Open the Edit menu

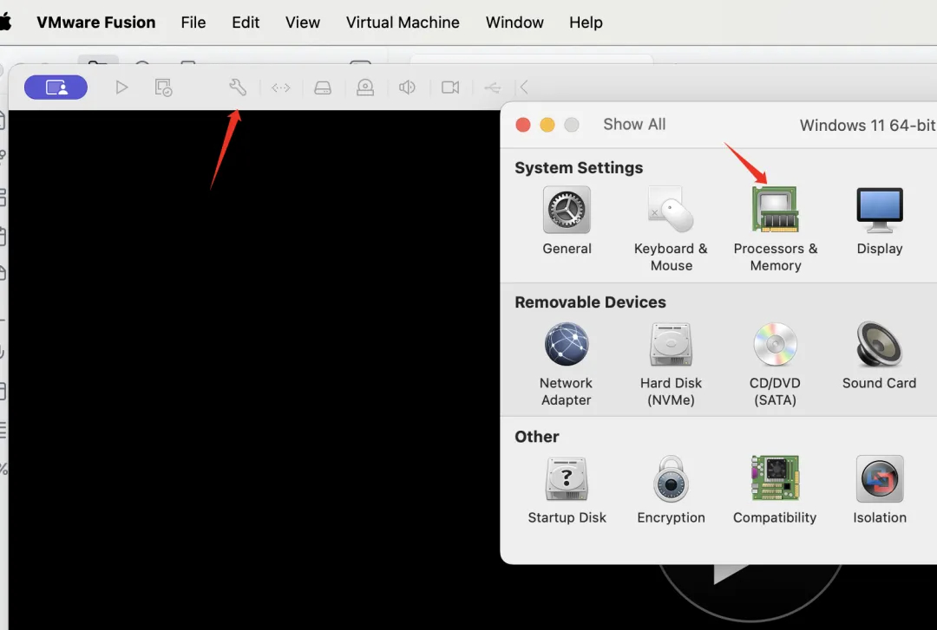tap(246, 22)
